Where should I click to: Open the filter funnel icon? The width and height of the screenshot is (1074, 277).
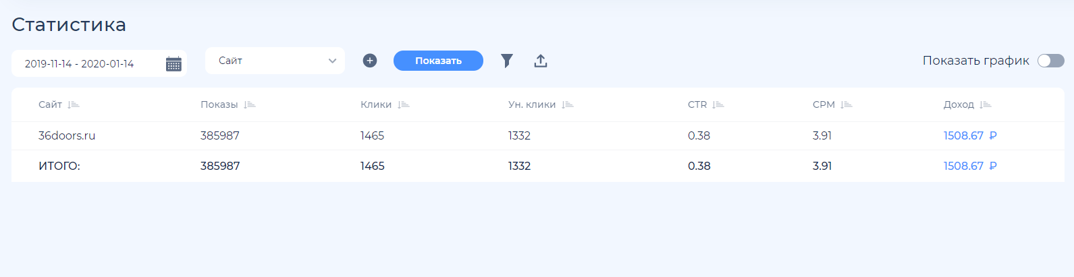507,61
